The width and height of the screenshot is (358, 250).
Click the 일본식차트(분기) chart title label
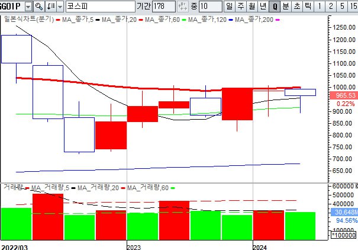tap(29, 20)
